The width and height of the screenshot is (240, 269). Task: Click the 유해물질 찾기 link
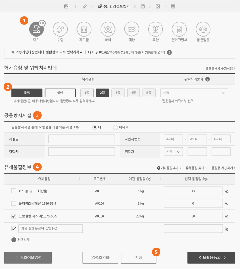click(196, 168)
